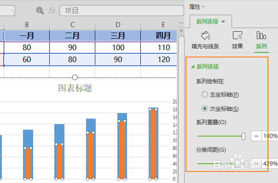Viewport: 278px width, 183px height.
Task: Click the 分类间距 429% value field
Action: coord(270,163)
